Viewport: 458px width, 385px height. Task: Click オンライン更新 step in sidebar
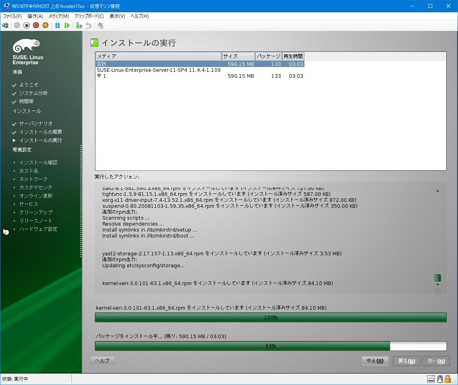[36, 195]
